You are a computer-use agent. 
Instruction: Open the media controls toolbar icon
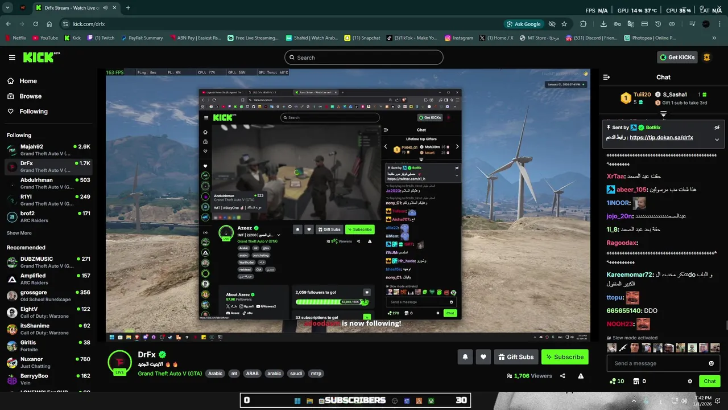[x=692, y=24]
